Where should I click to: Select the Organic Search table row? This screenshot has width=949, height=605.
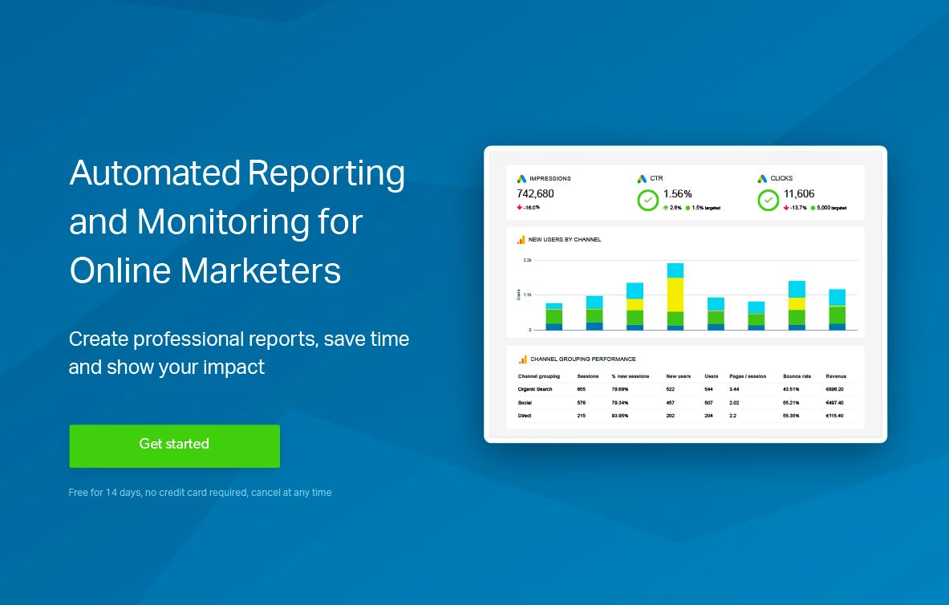click(685, 389)
